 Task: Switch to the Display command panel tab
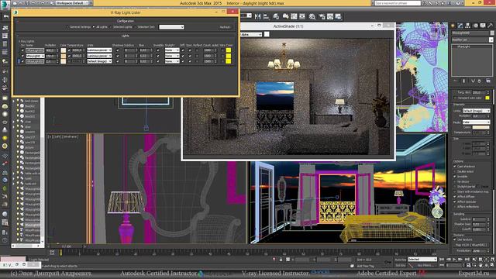tap(483, 26)
